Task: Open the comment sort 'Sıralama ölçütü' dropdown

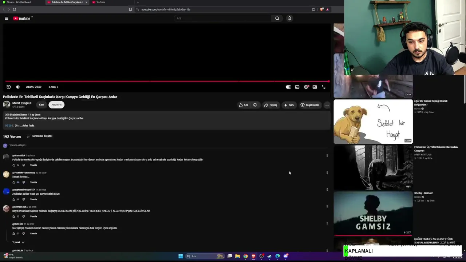Action: 40,136
